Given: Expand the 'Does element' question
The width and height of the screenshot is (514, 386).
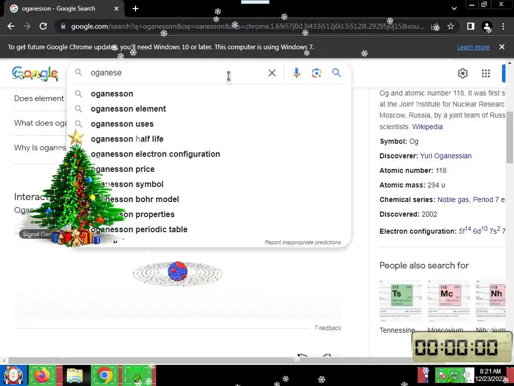Looking at the screenshot, I should coord(39,99).
